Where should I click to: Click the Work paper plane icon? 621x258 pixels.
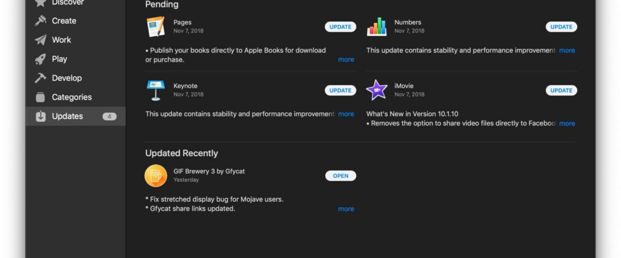tap(40, 40)
